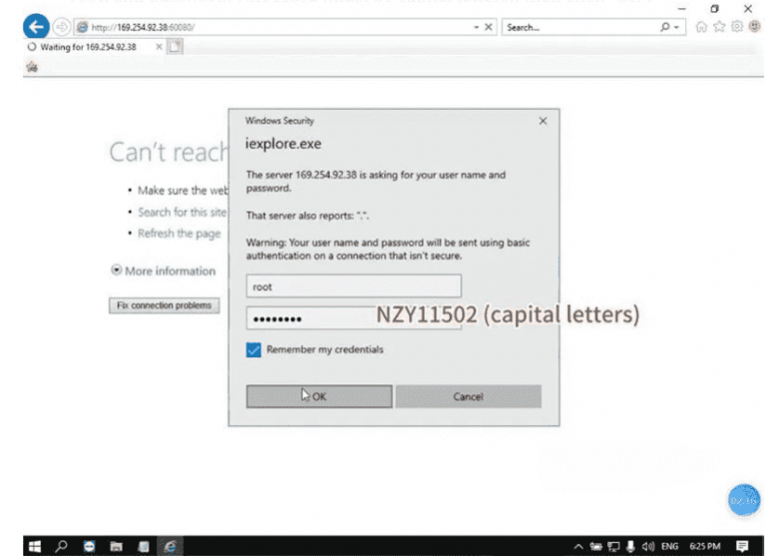Click the Home icon in browser toolbar

(701, 27)
